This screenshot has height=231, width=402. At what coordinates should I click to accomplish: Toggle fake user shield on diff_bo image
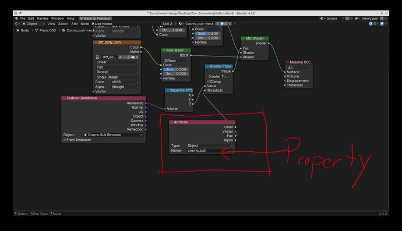[x=125, y=57]
